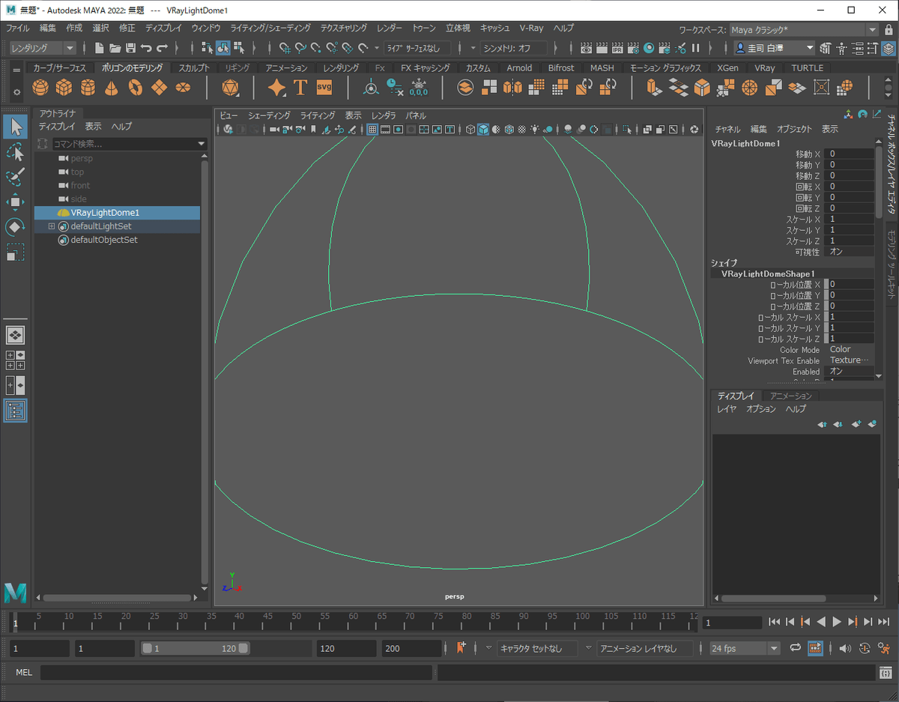Create a polygon sphere from the shelf
This screenshot has height=702, width=899.
click(40, 88)
